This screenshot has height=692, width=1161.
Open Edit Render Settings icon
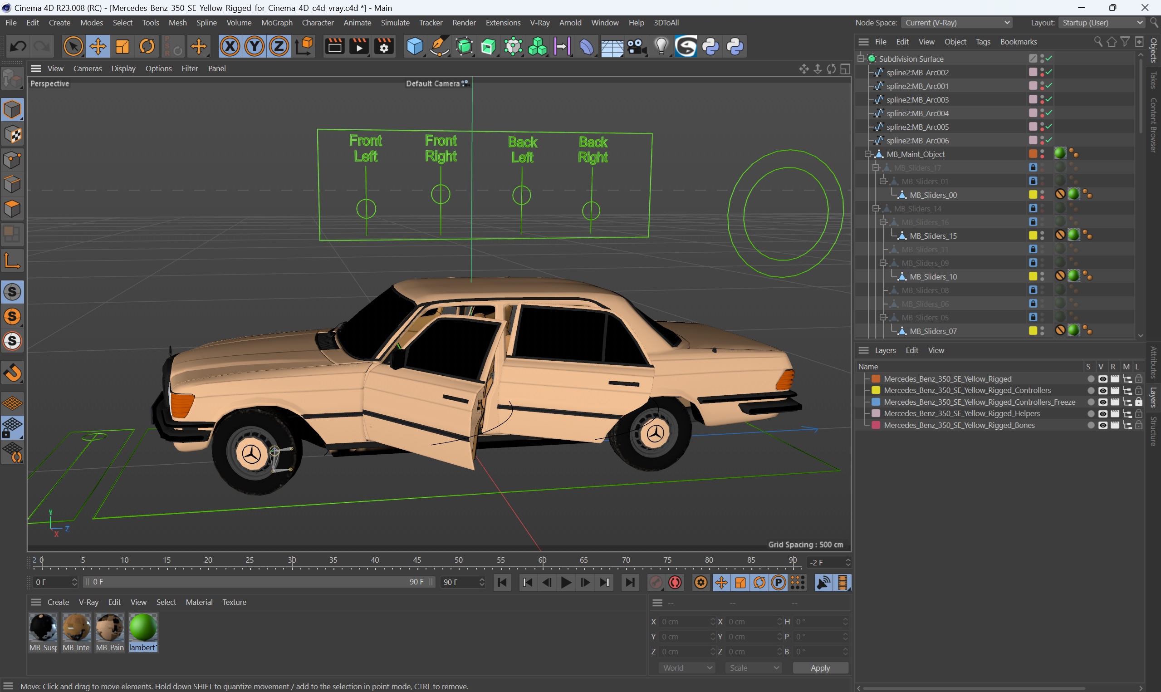click(x=384, y=46)
